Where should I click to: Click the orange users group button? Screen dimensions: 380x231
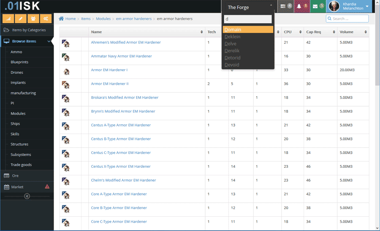[33, 19]
